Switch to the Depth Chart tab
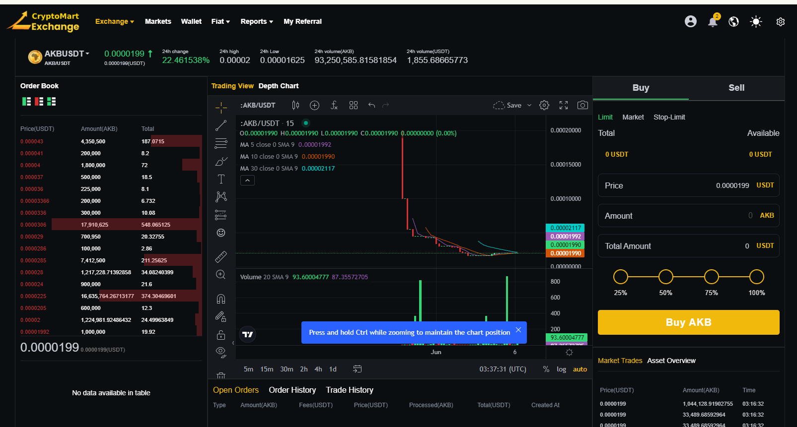The height and width of the screenshot is (427, 797). [279, 86]
